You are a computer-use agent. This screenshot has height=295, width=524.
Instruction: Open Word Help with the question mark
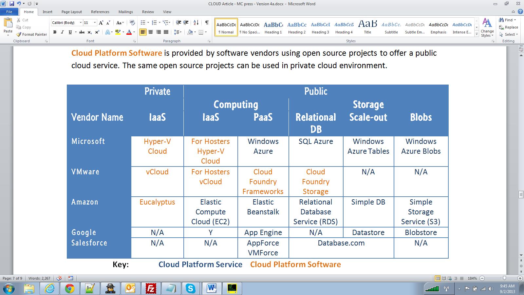tap(520, 11)
